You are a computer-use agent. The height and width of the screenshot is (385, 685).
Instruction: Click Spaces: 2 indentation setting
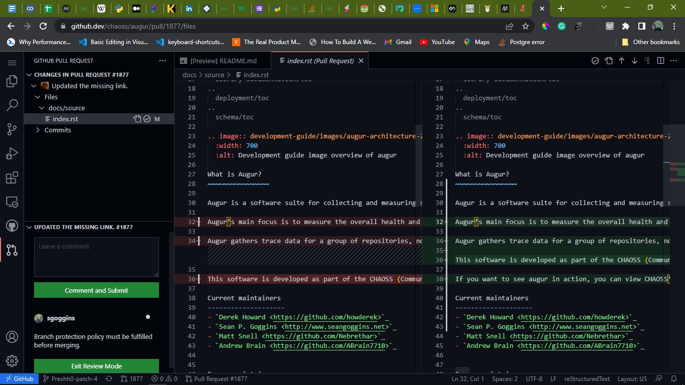coord(505,379)
